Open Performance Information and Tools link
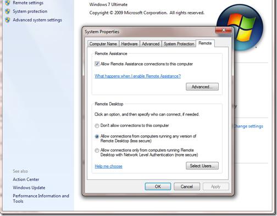 41,198
